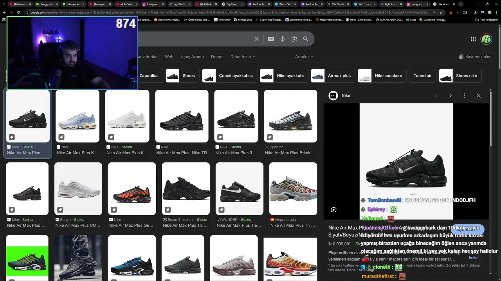
Task: Open the on-screen keyboard input tool
Action: click(x=270, y=39)
